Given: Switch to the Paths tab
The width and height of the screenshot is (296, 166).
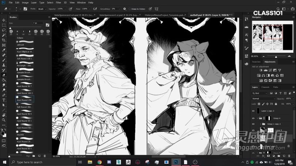Looking at the screenshot, I should [276, 87].
